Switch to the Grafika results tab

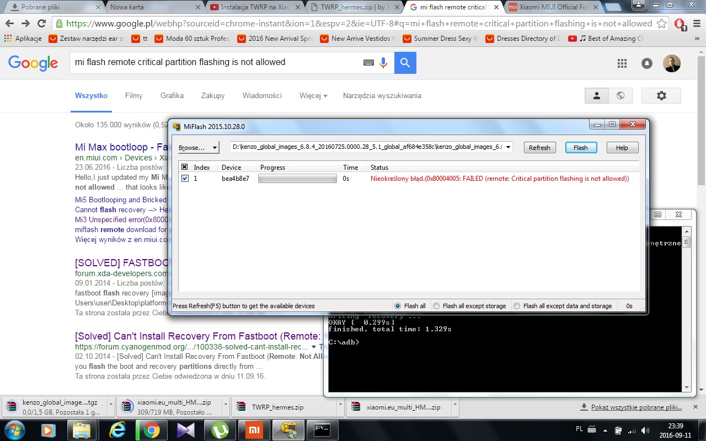172,95
